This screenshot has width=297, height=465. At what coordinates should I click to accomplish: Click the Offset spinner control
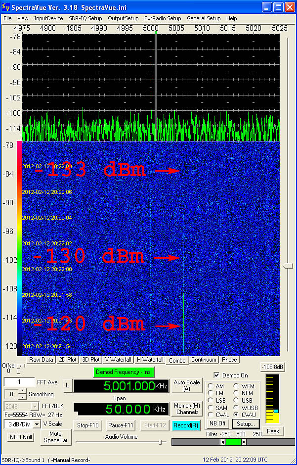coord(20,369)
